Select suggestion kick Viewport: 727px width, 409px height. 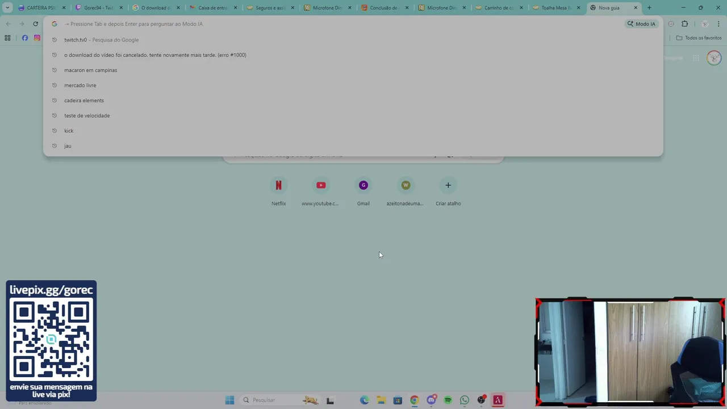[x=353, y=131]
